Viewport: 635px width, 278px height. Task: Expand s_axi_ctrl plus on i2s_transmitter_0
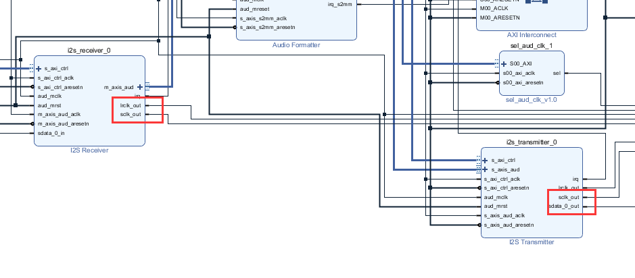point(485,160)
